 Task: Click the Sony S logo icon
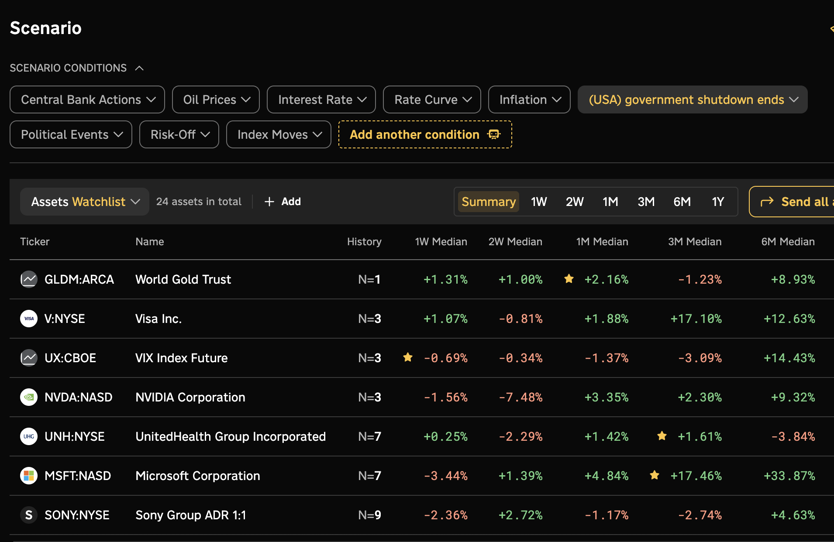[x=29, y=515]
